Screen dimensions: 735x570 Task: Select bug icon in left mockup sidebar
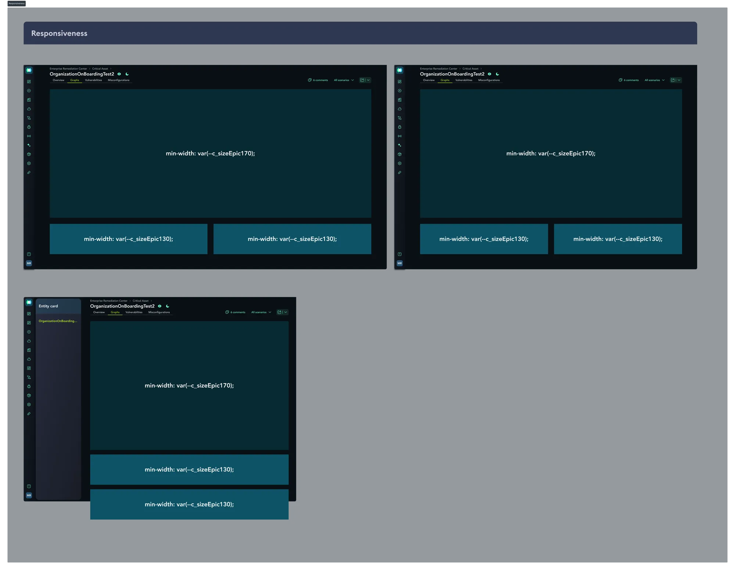pos(29,127)
